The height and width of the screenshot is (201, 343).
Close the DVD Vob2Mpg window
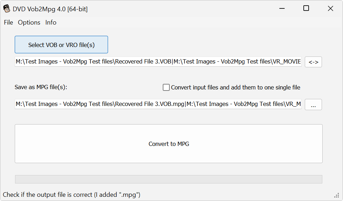[330, 9]
